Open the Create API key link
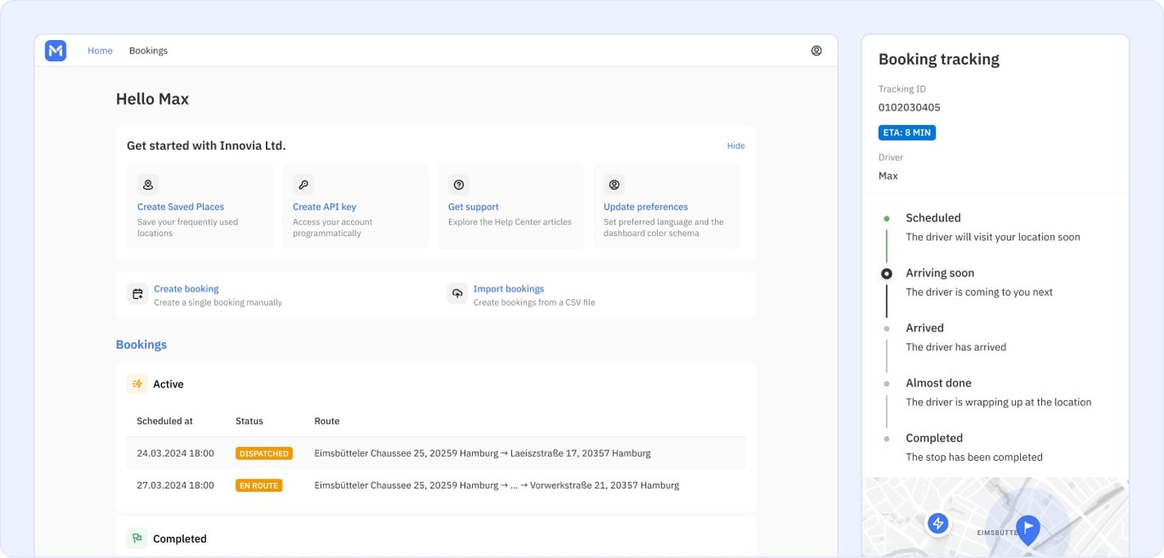The height and width of the screenshot is (558, 1164). click(x=325, y=207)
